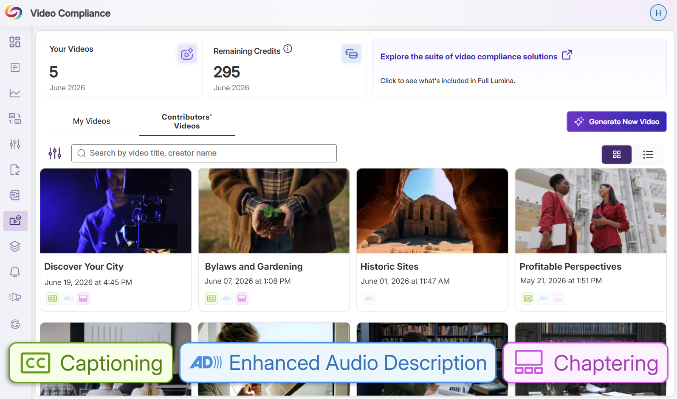The image size is (677, 399).
Task: Click the Remaining Credits value 295
Action: coord(227,72)
